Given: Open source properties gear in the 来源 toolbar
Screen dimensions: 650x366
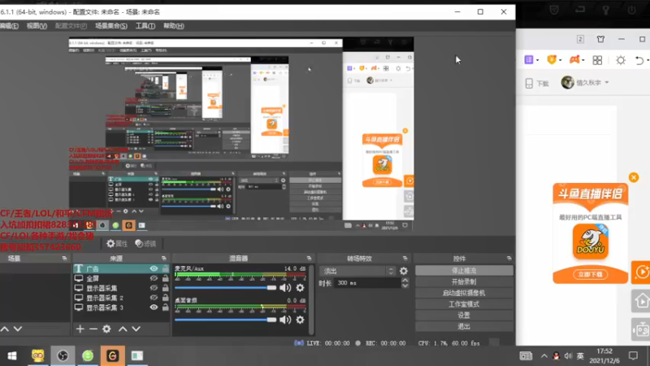Looking at the screenshot, I should tap(106, 329).
